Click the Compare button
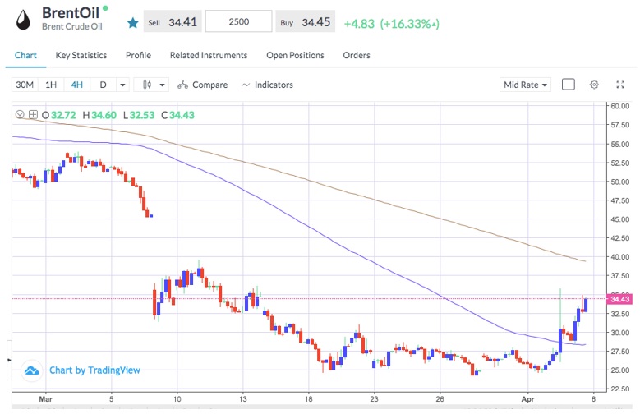This screenshot has width=640, height=414. click(x=202, y=85)
